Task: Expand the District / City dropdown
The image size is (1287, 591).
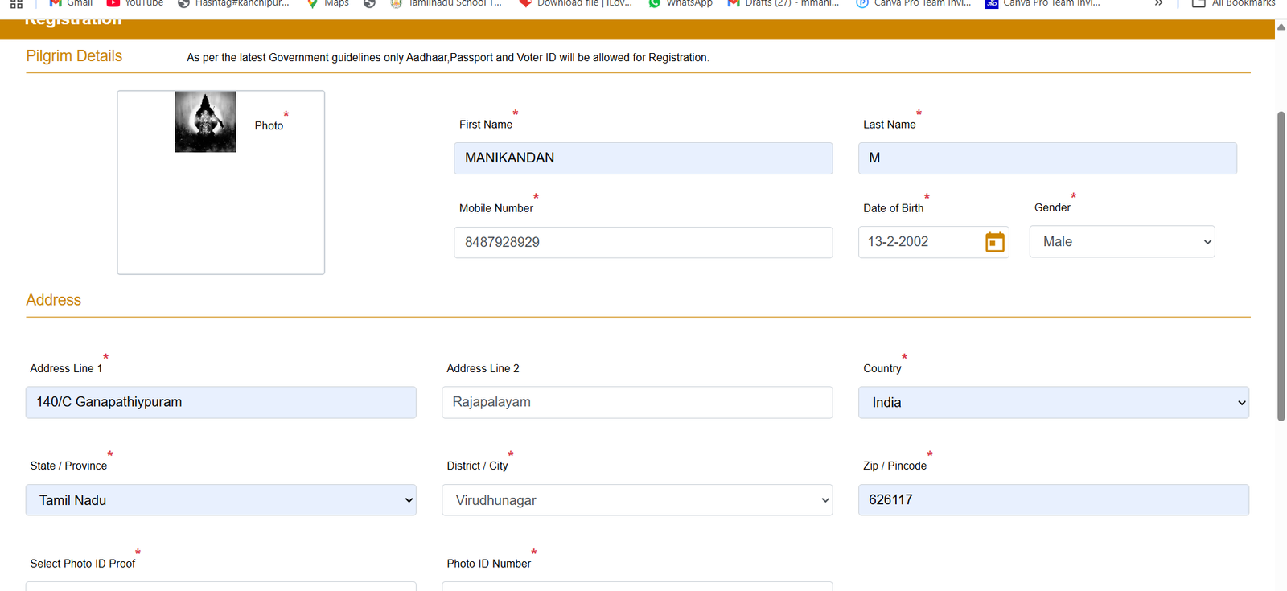Action: point(636,500)
